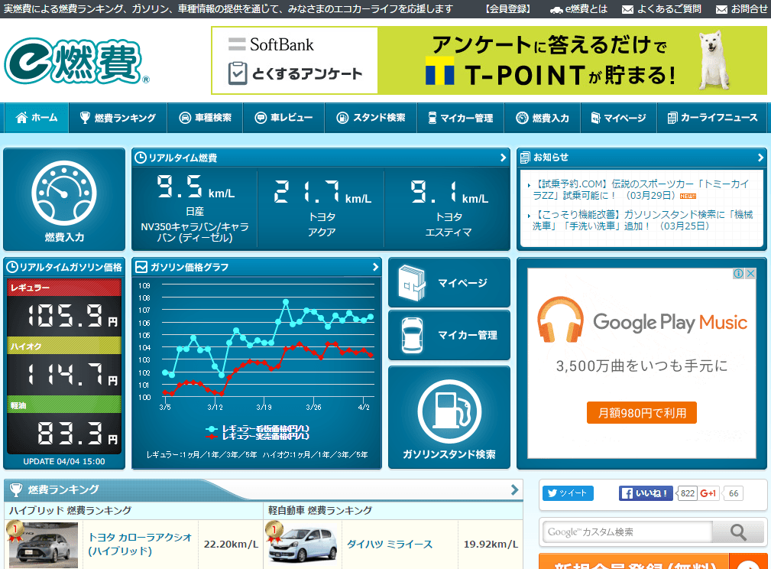Click the 19.92km/L ranking value
The height and width of the screenshot is (569, 771).
491,544
